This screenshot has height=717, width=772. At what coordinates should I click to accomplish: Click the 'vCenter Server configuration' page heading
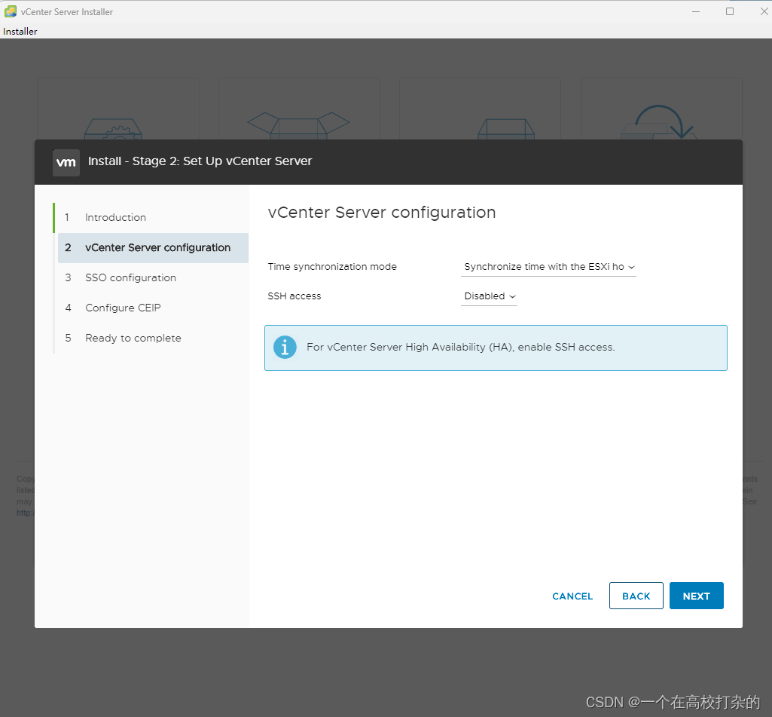click(x=382, y=213)
